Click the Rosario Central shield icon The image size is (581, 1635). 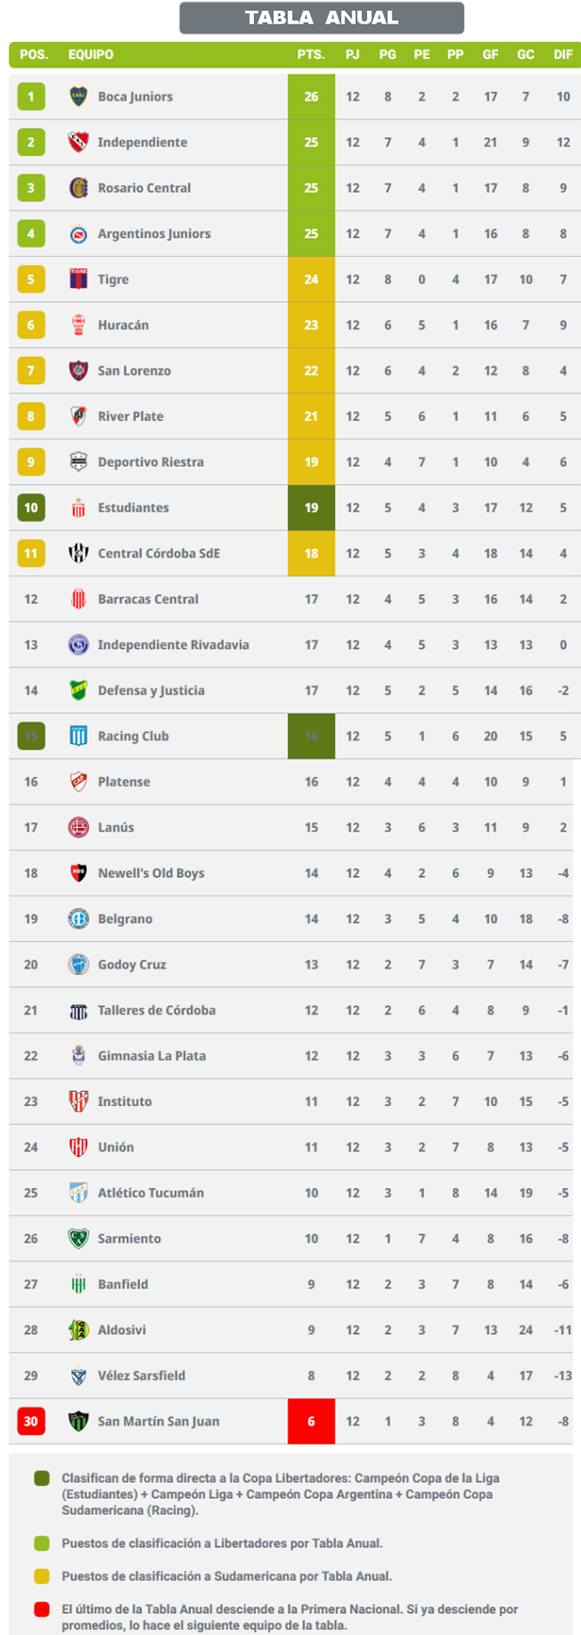[78, 188]
